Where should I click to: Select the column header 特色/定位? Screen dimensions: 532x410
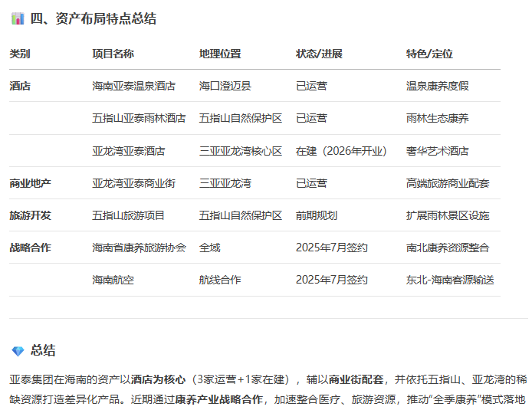[x=429, y=54]
